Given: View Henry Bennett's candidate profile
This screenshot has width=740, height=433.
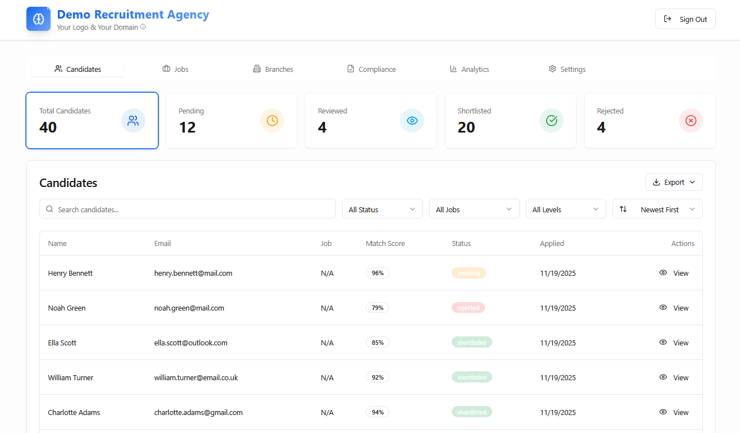Looking at the screenshot, I should [674, 274].
